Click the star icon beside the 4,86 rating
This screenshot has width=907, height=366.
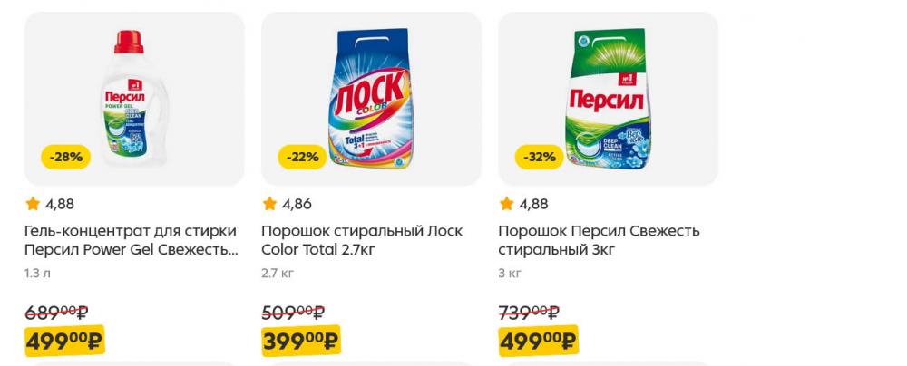269,204
